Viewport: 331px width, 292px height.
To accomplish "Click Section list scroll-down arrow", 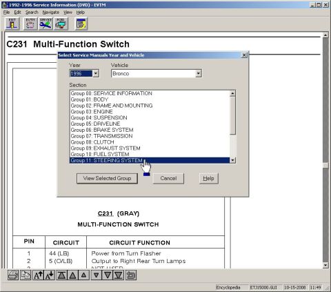I will (232, 160).
